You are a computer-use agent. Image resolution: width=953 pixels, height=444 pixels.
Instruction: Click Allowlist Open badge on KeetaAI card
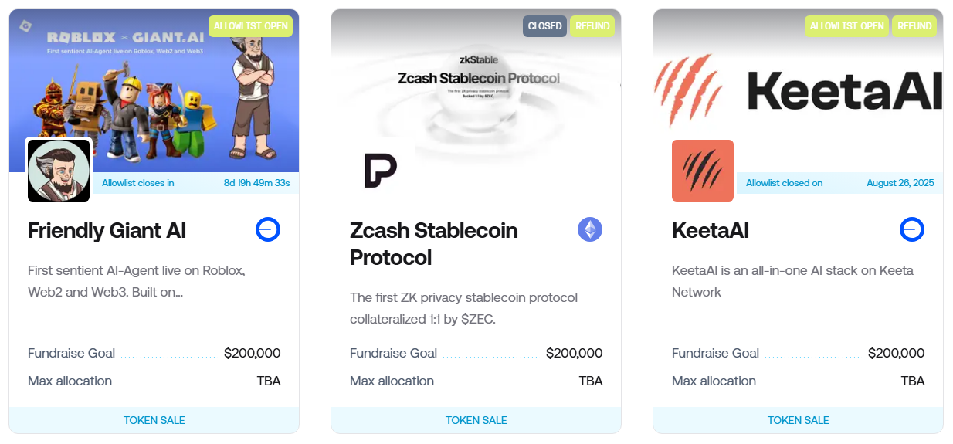click(x=846, y=26)
